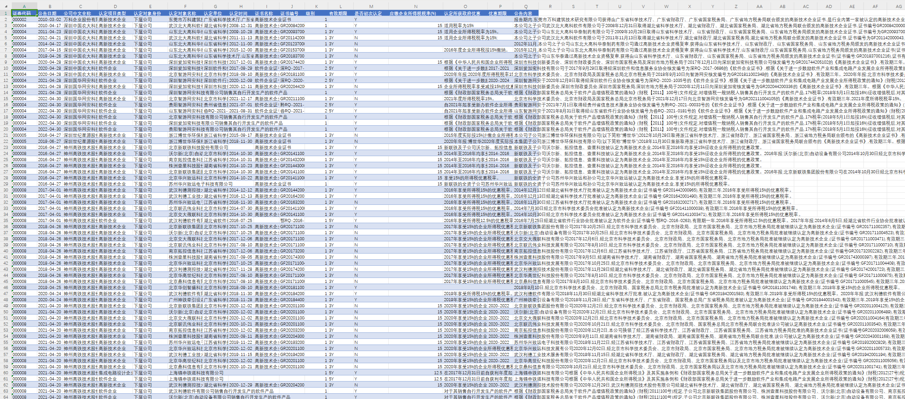
Task: Select column B by its header
Action: pos(50,6)
